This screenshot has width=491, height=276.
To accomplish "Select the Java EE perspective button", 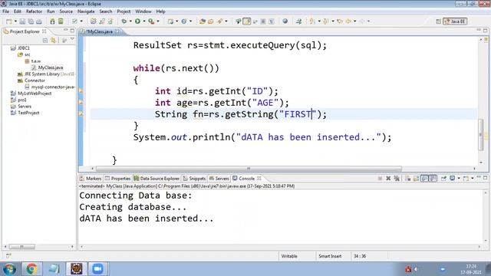I will click(455, 21).
